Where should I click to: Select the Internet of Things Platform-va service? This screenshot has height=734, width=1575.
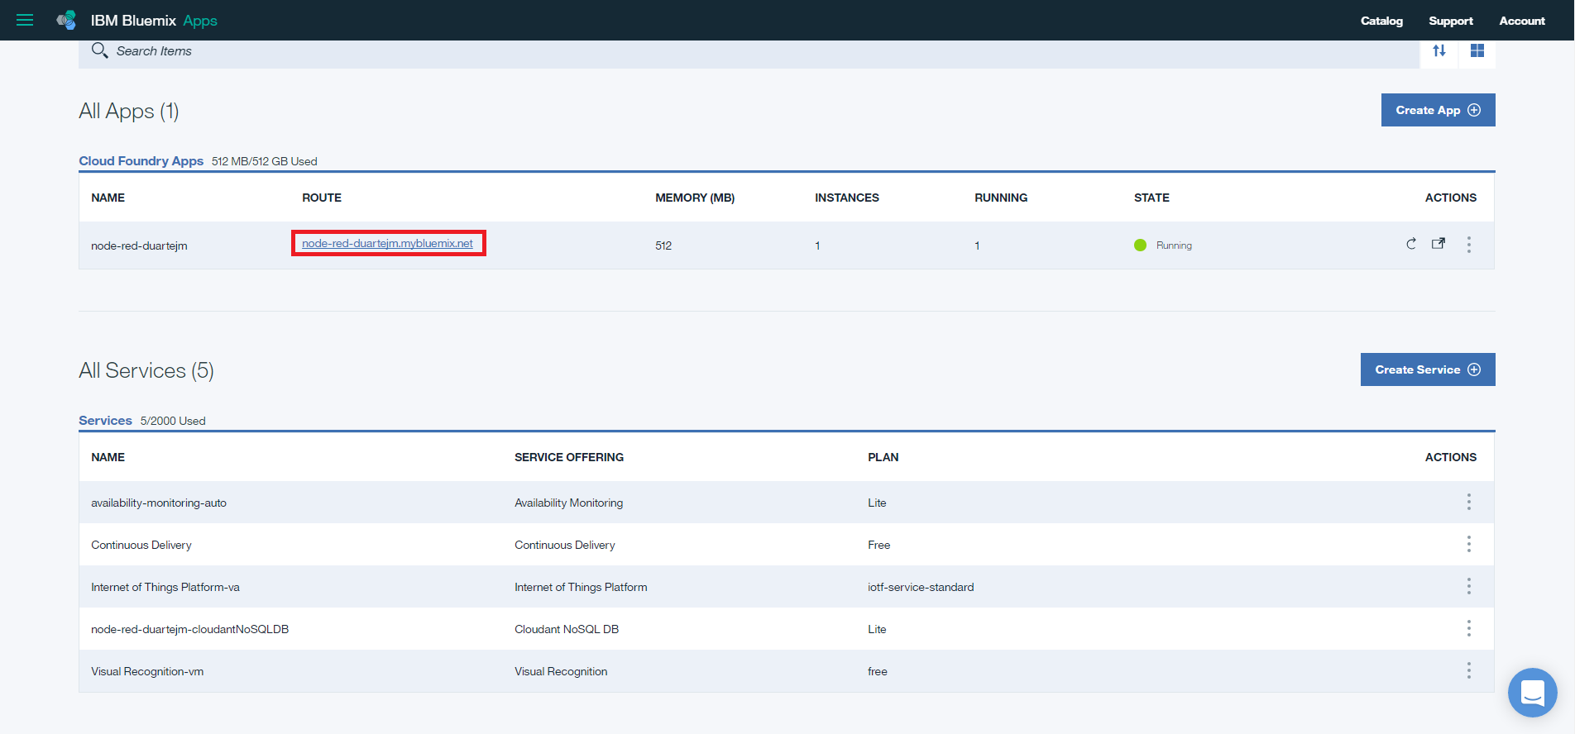165,587
